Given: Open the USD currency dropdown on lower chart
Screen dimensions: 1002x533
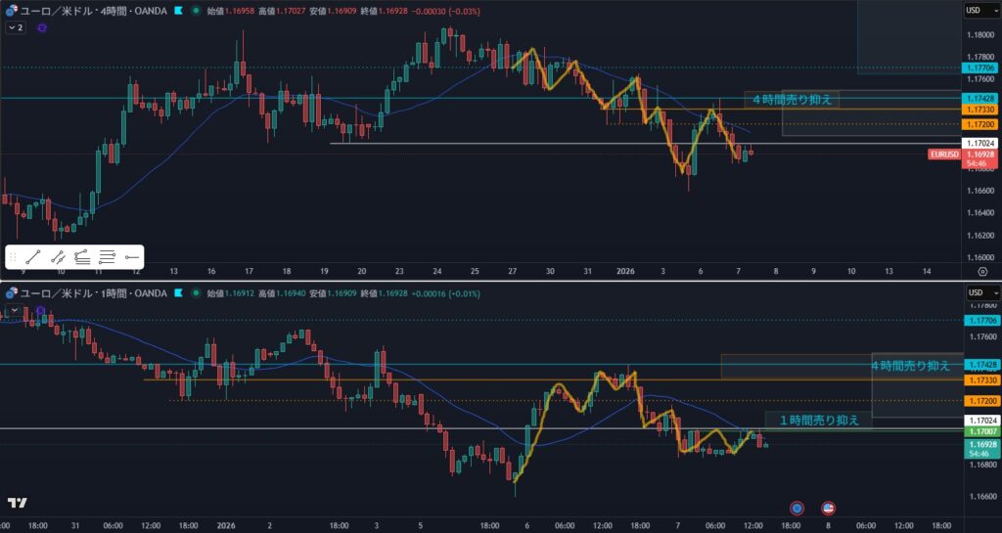Looking at the screenshot, I should click(x=979, y=292).
